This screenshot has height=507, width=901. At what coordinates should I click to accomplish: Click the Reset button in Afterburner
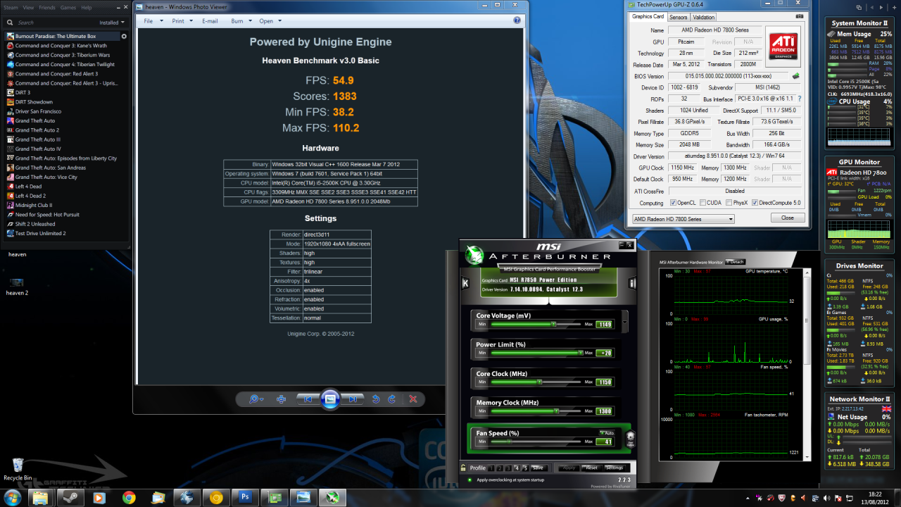click(x=591, y=468)
